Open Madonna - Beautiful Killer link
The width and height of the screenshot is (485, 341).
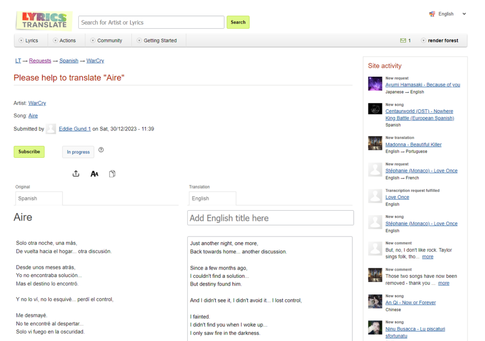pos(413,145)
